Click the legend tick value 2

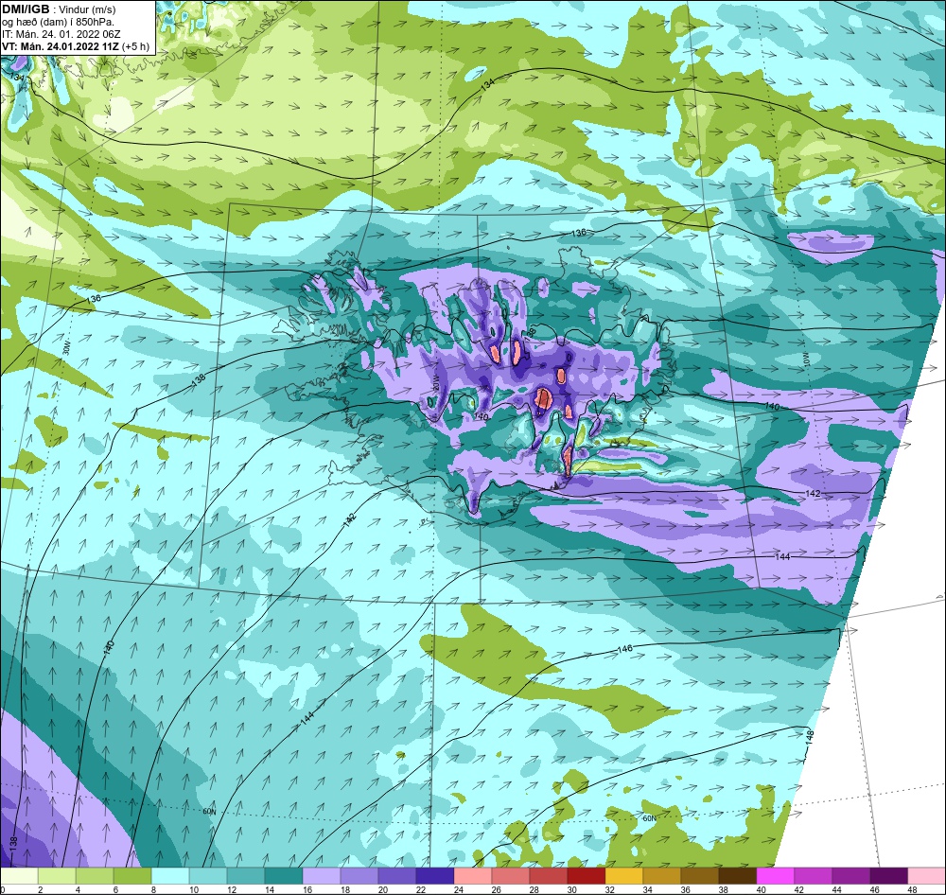(x=40, y=889)
